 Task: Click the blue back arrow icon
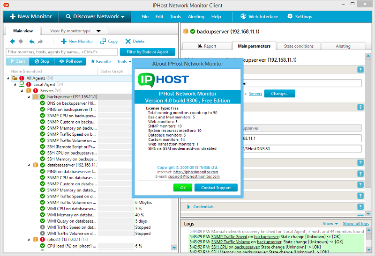[13, 42]
